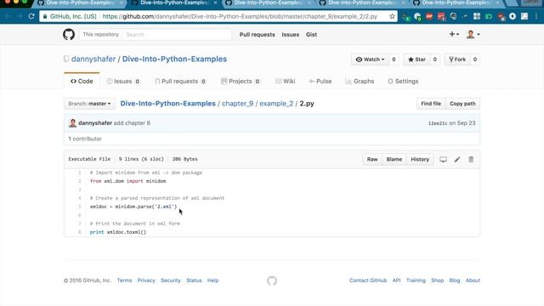
Task: Click the Find file button
Action: tap(431, 104)
